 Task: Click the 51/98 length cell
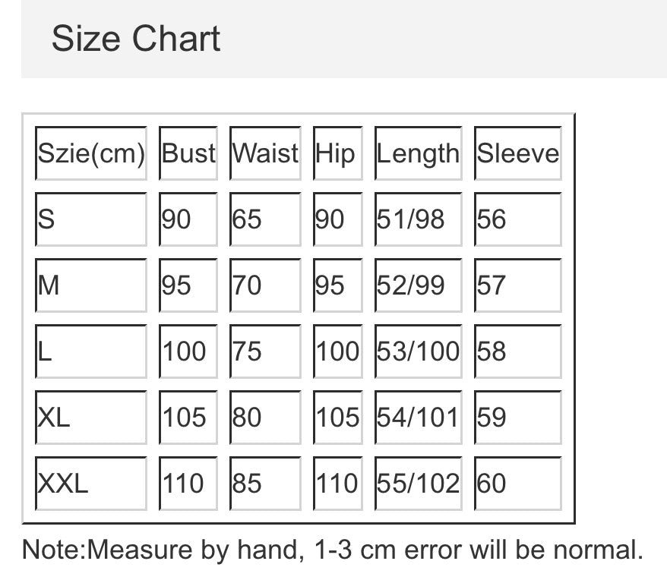418,219
